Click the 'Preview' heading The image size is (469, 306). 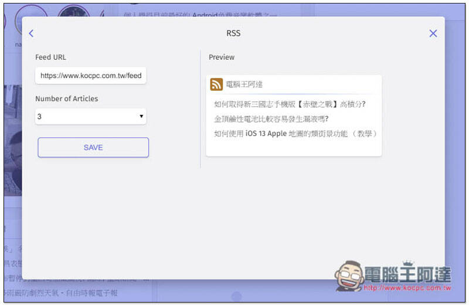coord(222,57)
